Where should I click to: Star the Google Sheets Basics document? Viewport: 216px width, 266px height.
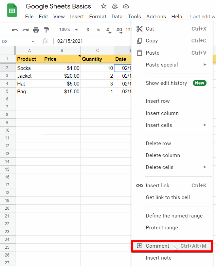click(x=103, y=6)
